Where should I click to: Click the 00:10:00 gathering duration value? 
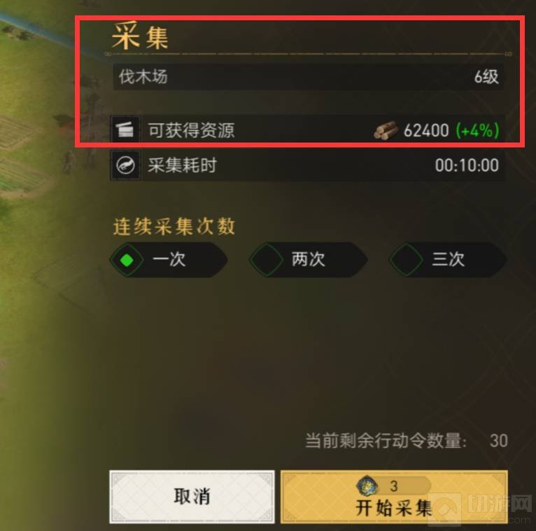467,166
